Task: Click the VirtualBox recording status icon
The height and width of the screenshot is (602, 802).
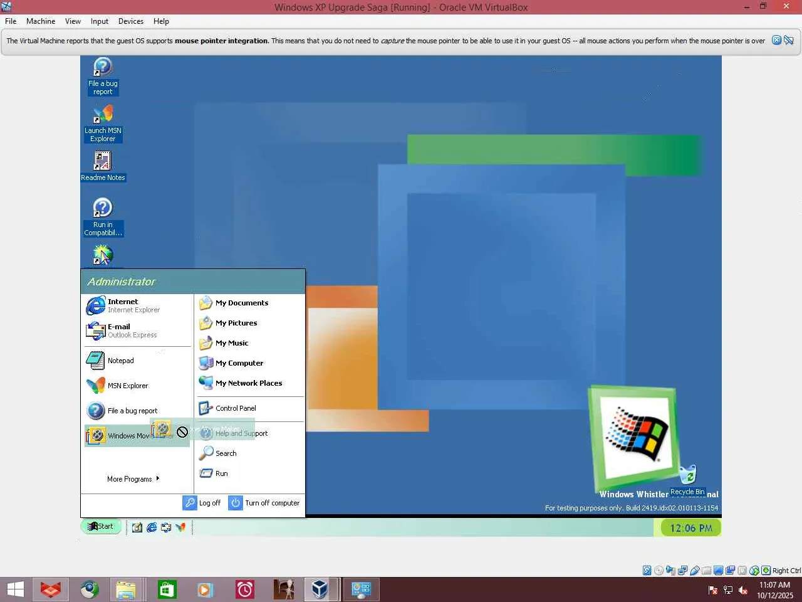Action: pyautogui.click(x=730, y=571)
